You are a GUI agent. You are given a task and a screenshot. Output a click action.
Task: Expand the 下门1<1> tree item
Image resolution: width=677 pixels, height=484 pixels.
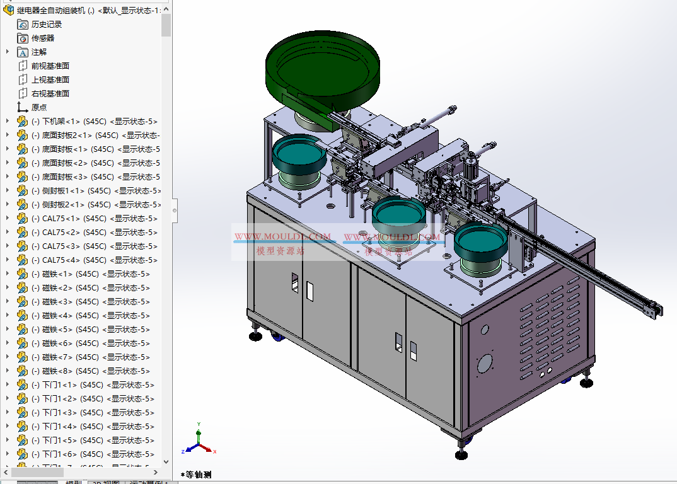pyautogui.click(x=6, y=384)
